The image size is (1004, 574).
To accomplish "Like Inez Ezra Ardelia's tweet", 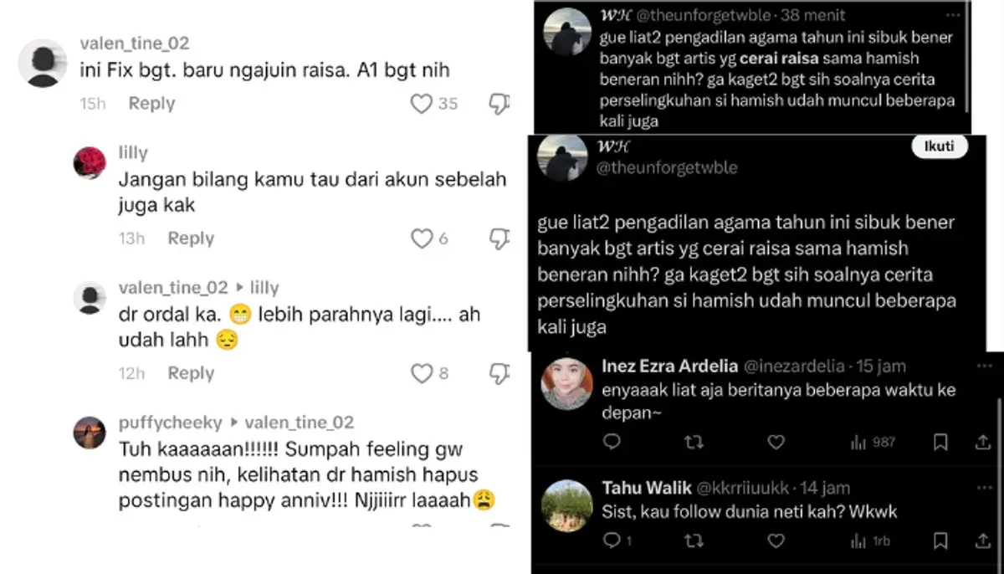I will coord(776,442).
